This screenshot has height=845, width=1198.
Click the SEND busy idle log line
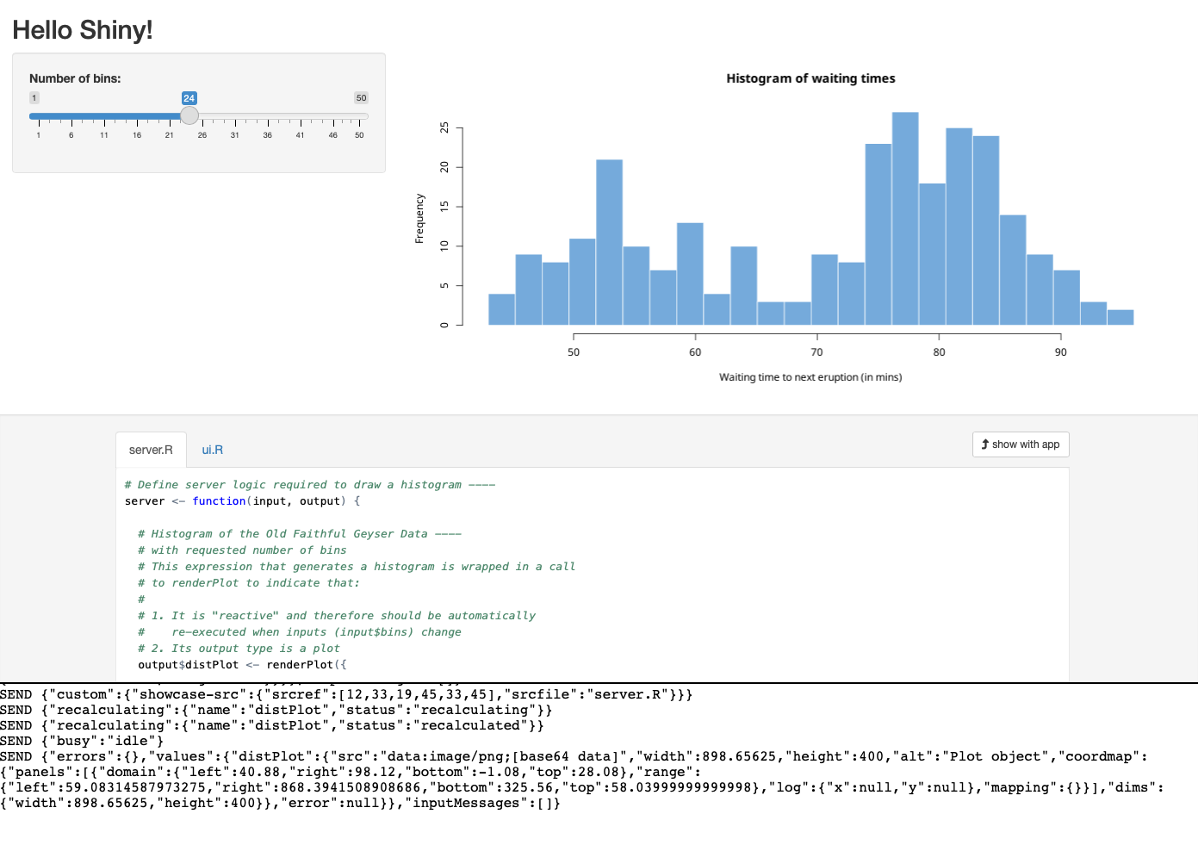point(82,741)
